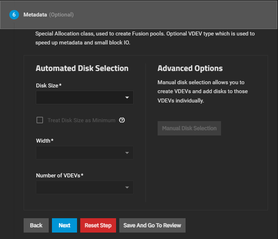Click Save And Go To Review
Viewport: 278px width, 239px height.
[x=152, y=225]
